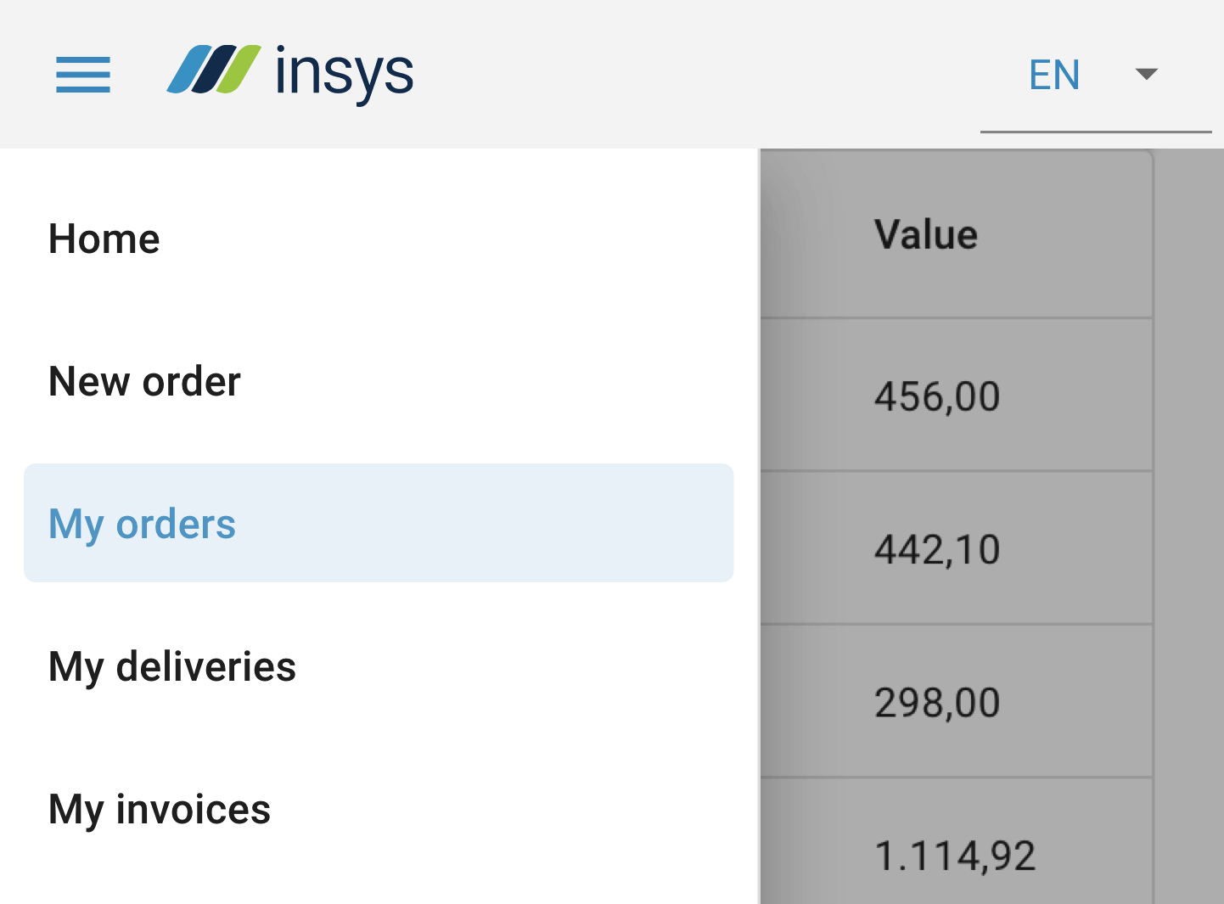Click the 1.114,92 value cell

(x=955, y=856)
